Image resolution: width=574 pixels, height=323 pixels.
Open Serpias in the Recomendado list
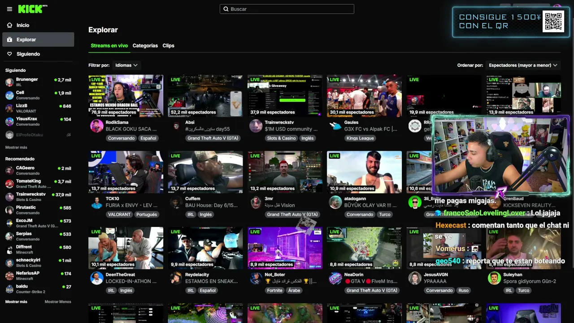(x=38, y=236)
